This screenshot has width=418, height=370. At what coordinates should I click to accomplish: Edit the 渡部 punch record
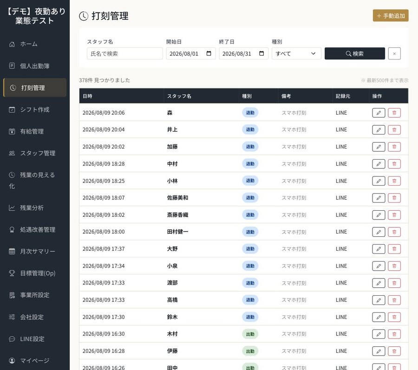pyautogui.click(x=378, y=283)
